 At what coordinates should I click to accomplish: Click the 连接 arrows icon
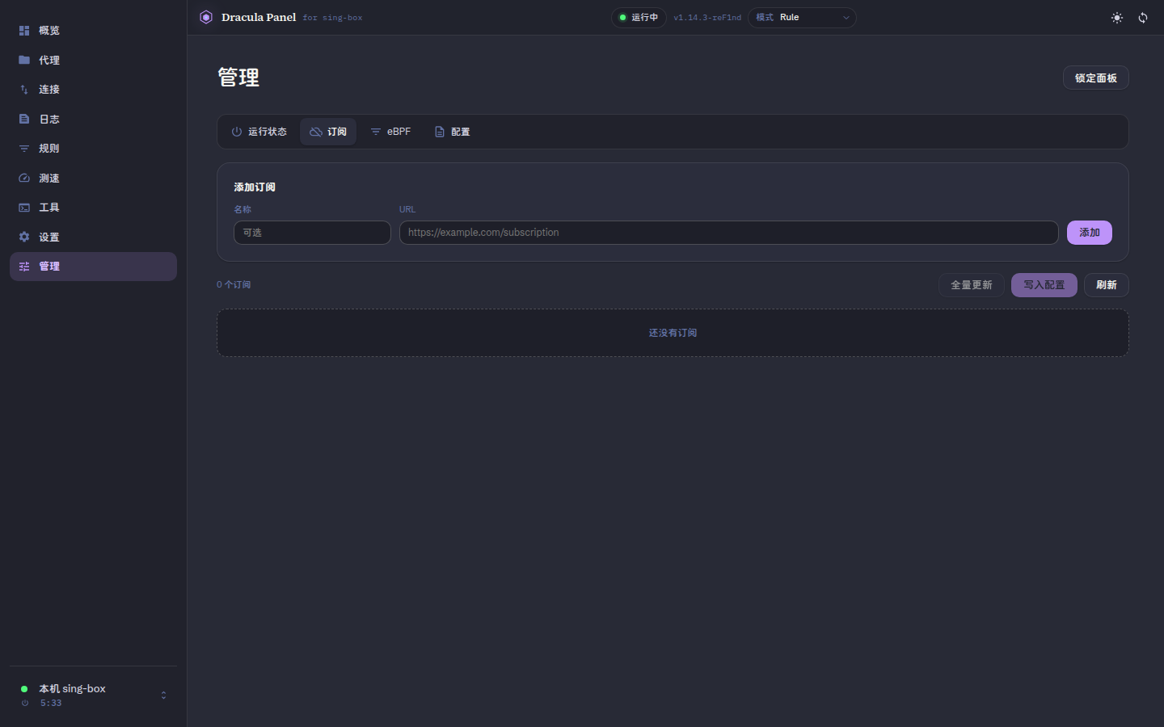tap(24, 90)
